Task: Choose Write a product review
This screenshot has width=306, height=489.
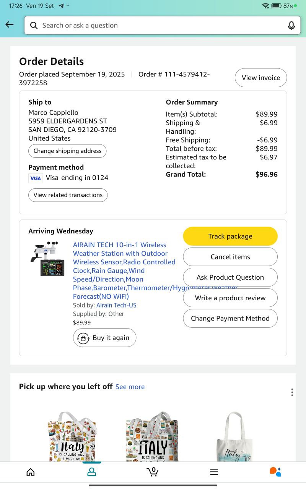Action: pyautogui.click(x=230, y=298)
